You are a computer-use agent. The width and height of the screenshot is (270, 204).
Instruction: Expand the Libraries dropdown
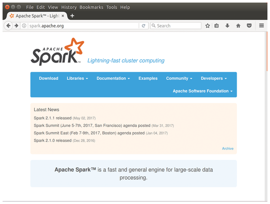click(77, 79)
